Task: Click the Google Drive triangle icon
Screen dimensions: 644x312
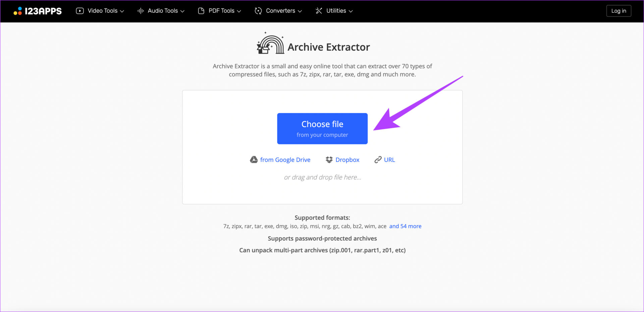Action: point(254,160)
